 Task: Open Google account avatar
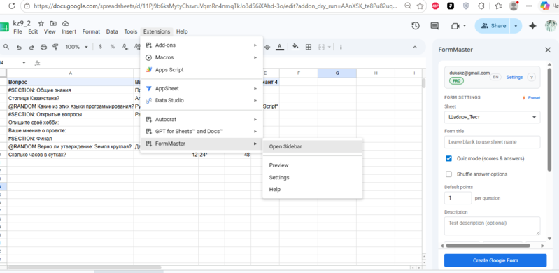coord(551,26)
